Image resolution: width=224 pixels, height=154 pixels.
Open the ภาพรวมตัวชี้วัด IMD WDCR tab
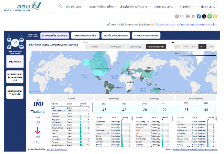point(55,35)
